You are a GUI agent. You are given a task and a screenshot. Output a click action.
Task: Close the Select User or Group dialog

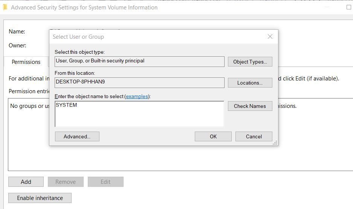270,36
